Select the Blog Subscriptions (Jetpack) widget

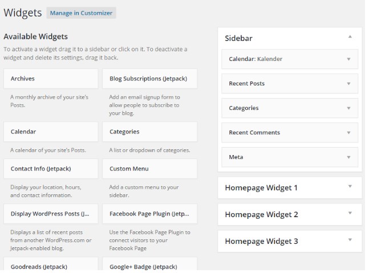(x=149, y=79)
